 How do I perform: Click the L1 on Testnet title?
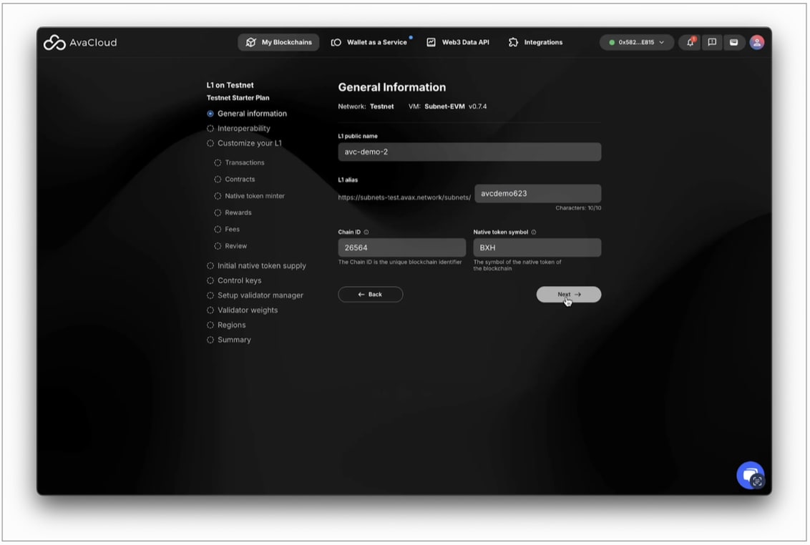(x=230, y=85)
